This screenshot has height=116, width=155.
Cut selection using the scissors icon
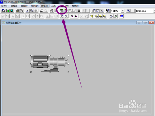(27, 10)
